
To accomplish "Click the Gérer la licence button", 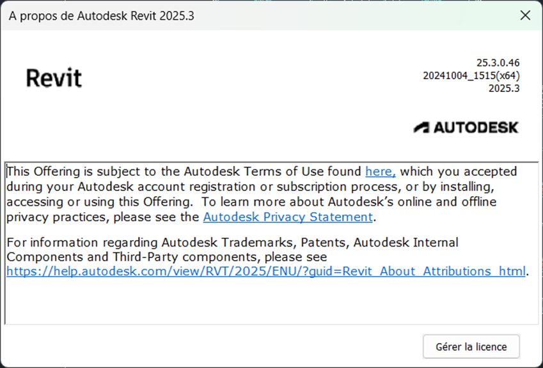I will click(471, 347).
